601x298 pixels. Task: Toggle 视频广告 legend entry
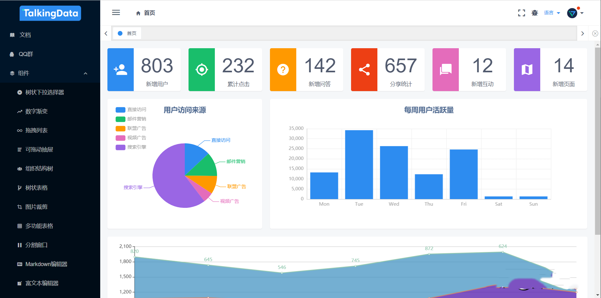(x=131, y=138)
